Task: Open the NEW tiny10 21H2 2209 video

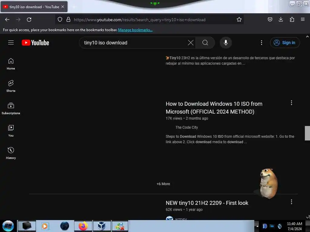Action: pyautogui.click(x=207, y=203)
